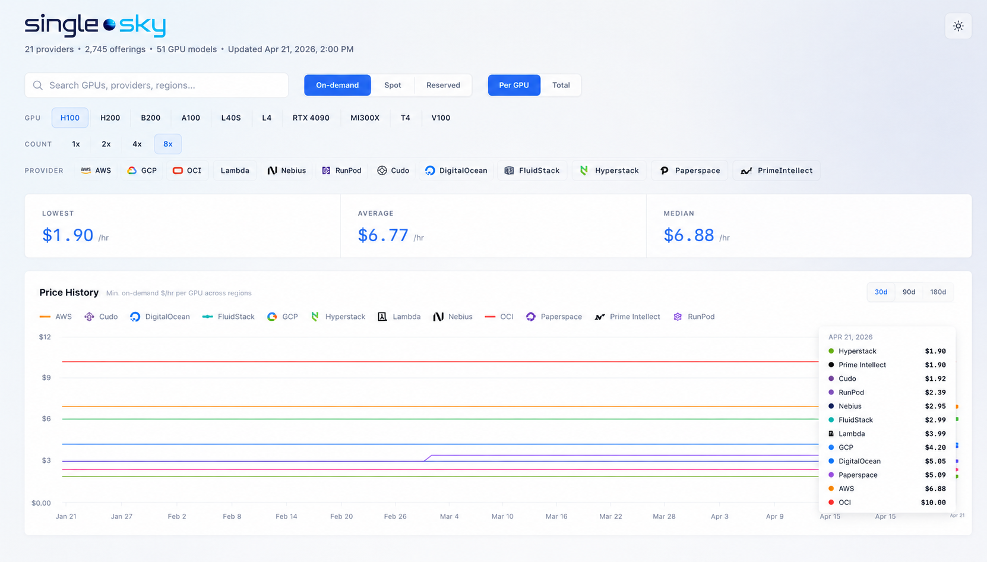Set GPU count to 2x
This screenshot has width=987, height=562.
point(106,144)
